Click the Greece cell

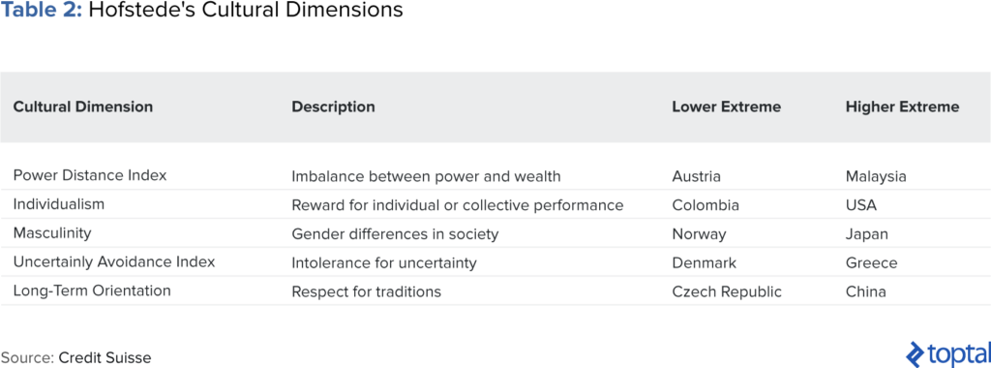pos(871,263)
